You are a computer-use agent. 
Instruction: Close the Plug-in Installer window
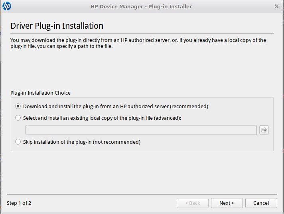tap(277, 6)
